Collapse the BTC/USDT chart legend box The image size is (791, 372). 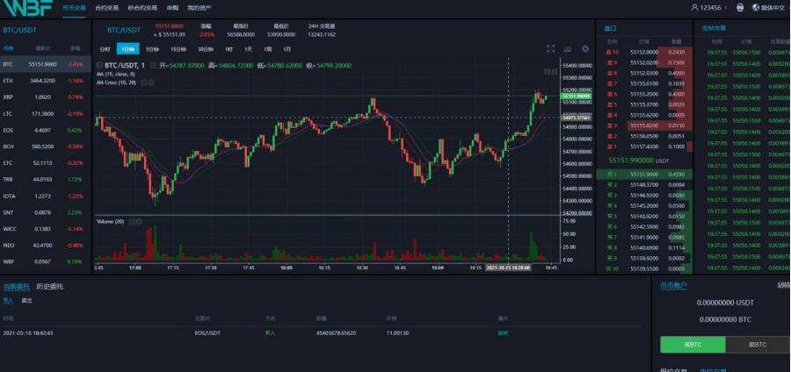[x=99, y=66]
